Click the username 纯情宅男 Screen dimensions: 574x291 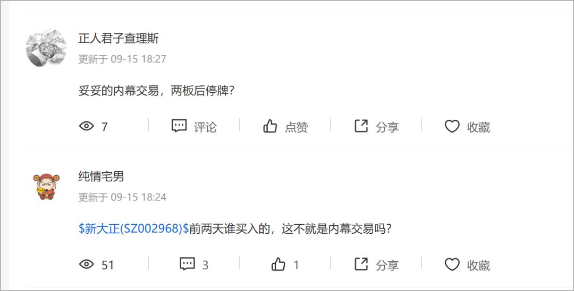pyautogui.click(x=101, y=177)
